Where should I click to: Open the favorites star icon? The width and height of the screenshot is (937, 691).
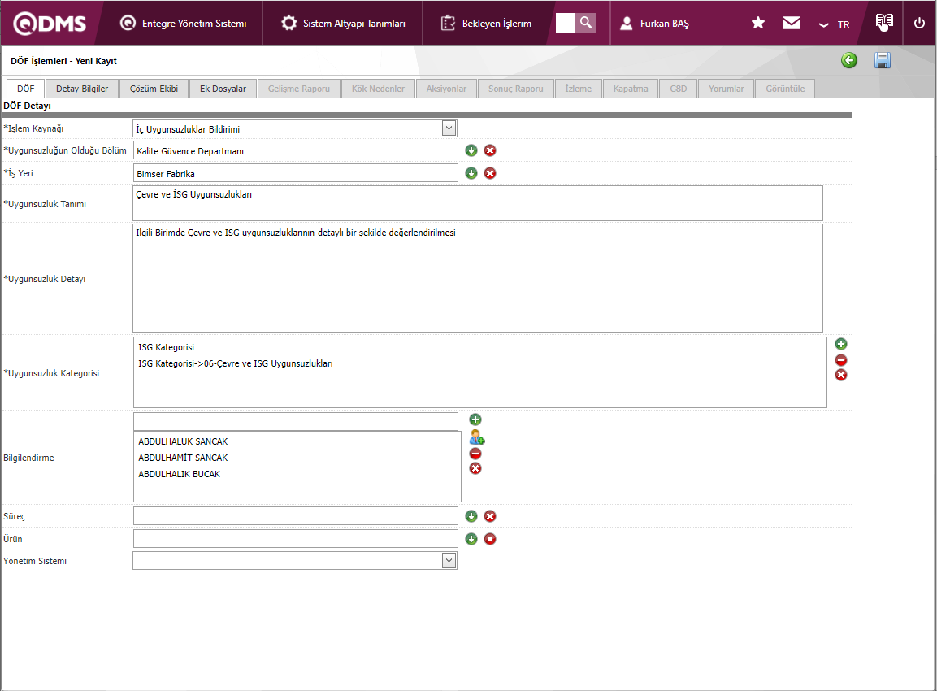coord(758,24)
